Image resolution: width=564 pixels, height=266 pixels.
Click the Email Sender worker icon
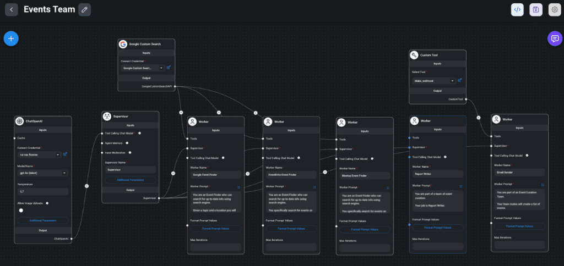[x=496, y=119]
